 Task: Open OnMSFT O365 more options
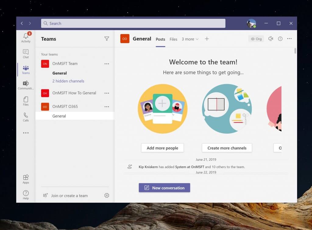[x=107, y=107]
